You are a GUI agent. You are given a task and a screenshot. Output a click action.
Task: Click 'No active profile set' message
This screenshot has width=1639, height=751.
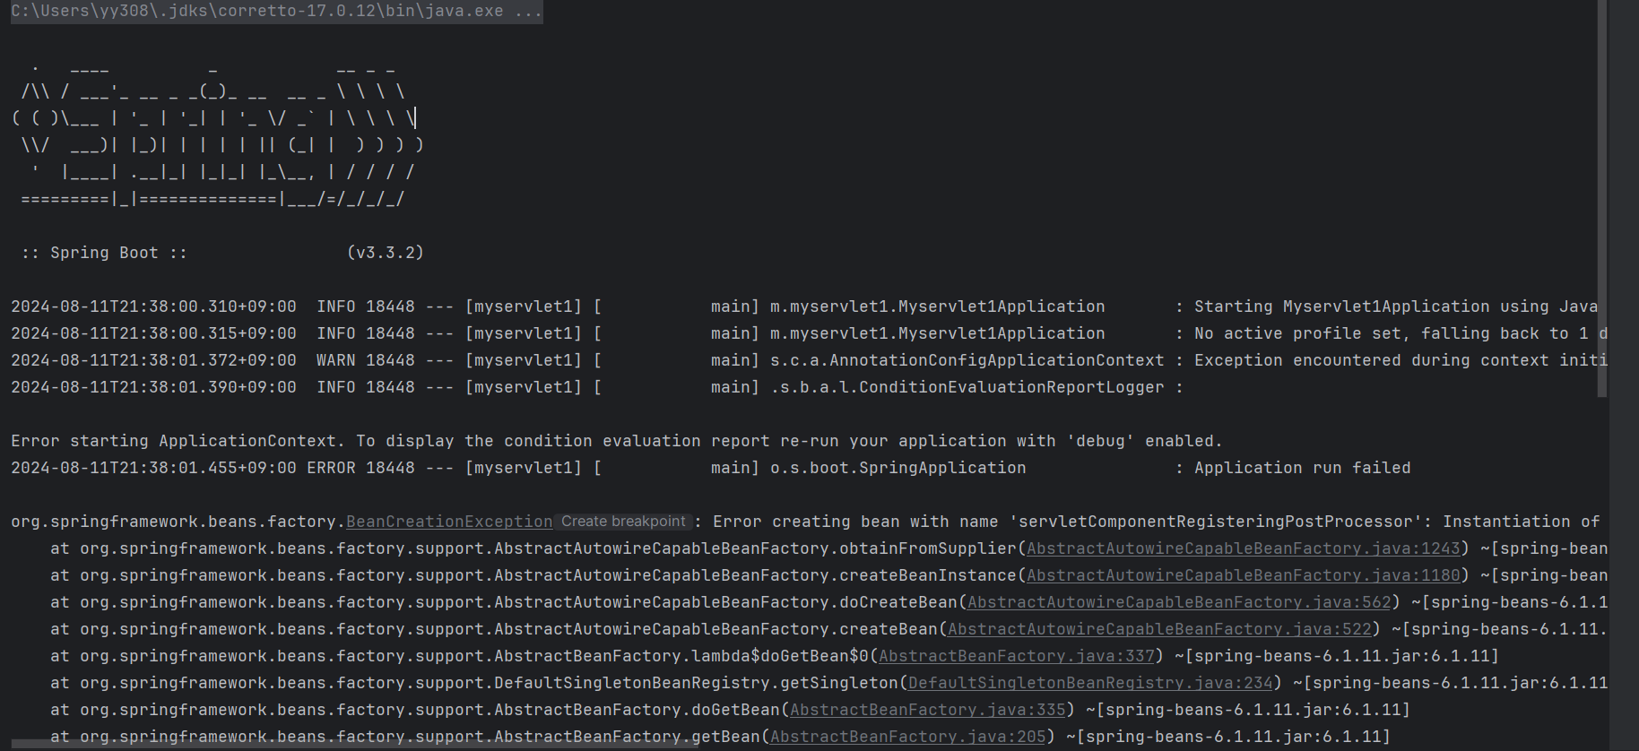(1293, 333)
